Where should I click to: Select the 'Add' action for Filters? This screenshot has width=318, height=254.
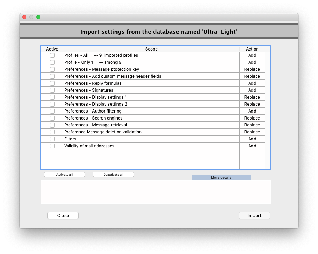pyautogui.click(x=252, y=139)
